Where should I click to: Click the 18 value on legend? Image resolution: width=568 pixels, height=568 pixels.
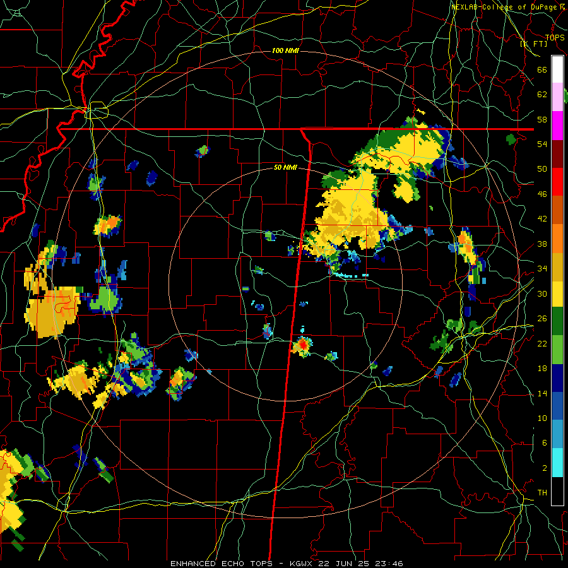click(542, 369)
